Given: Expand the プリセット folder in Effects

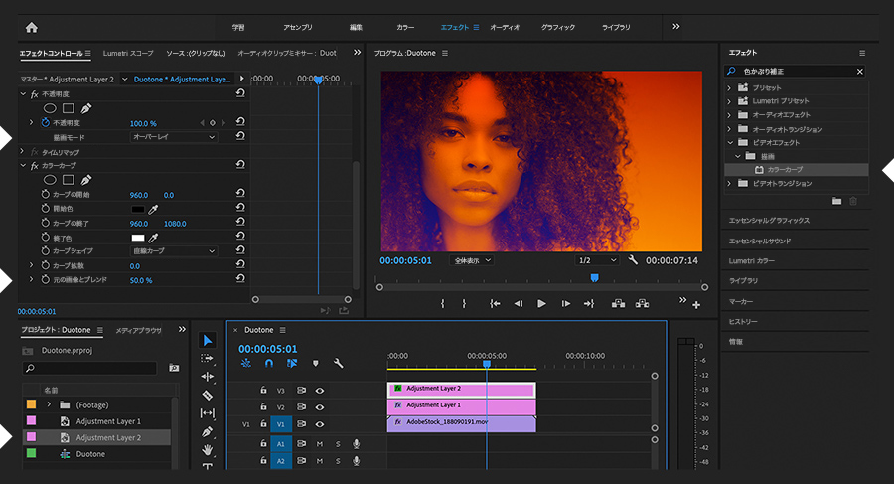Looking at the screenshot, I should point(730,87).
